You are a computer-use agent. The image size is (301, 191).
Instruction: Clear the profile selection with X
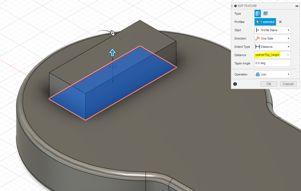(x=280, y=22)
